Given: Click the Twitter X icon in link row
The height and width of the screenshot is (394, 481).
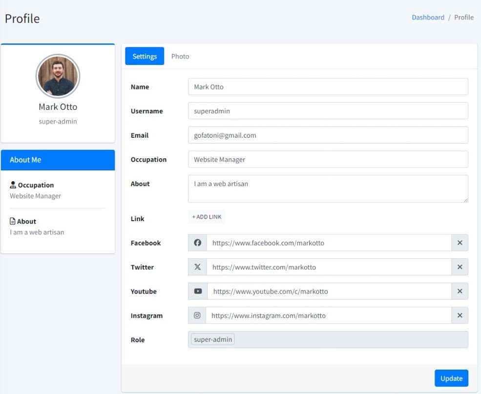Looking at the screenshot, I should [197, 267].
